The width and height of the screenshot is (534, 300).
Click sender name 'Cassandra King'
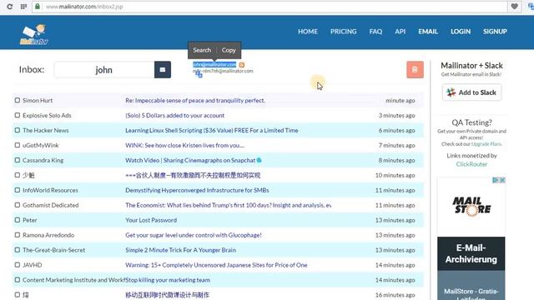[43, 160]
